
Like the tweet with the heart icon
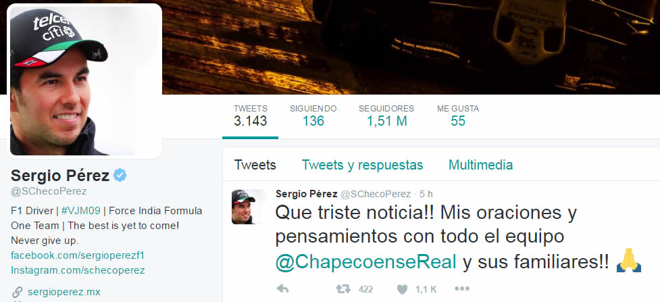point(403,289)
